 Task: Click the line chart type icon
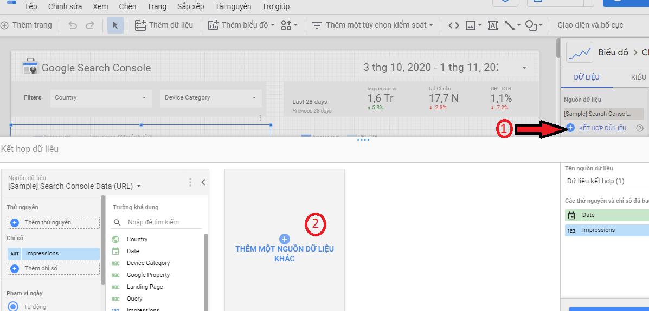pos(579,52)
